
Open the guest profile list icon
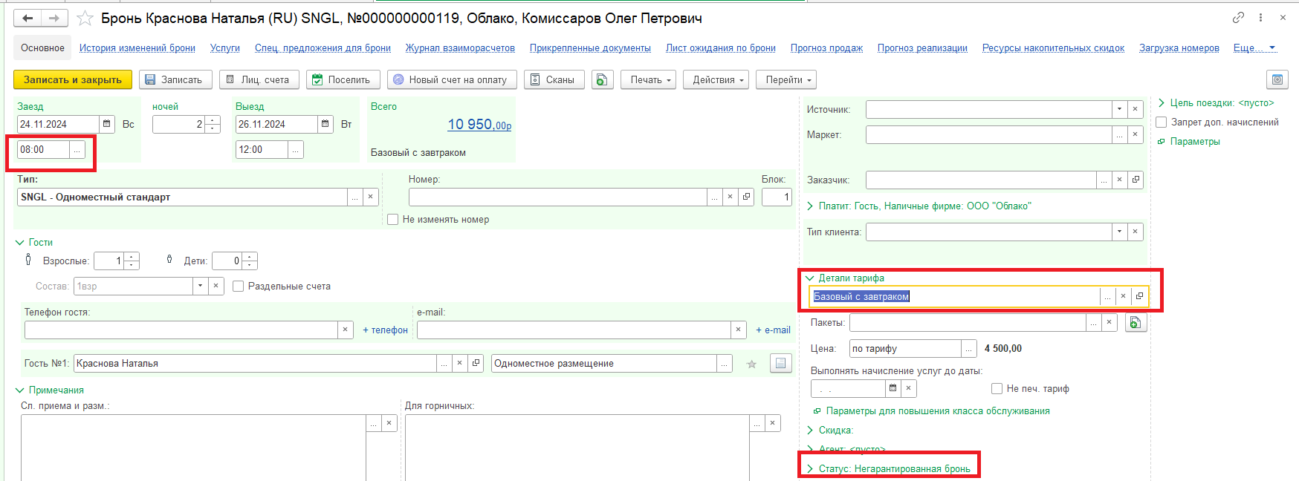780,363
